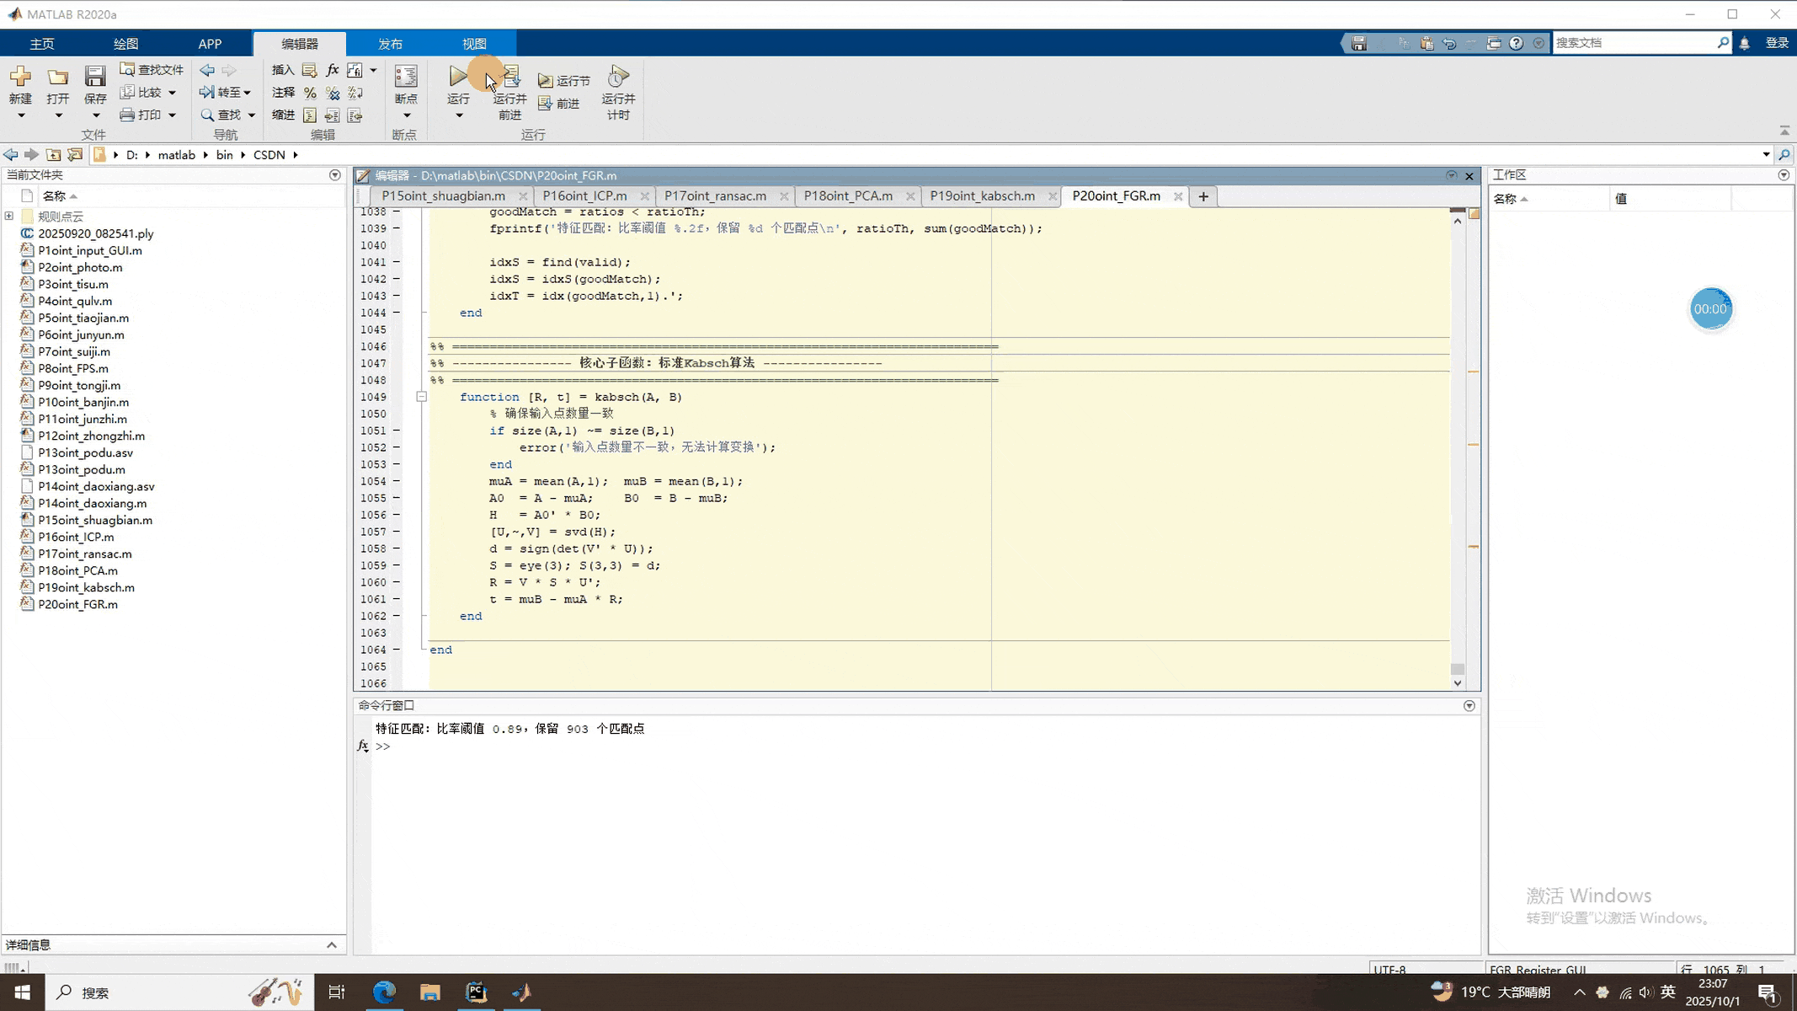
Task: Open the 发布 (Publish) ribbon tab
Action: pos(390,44)
